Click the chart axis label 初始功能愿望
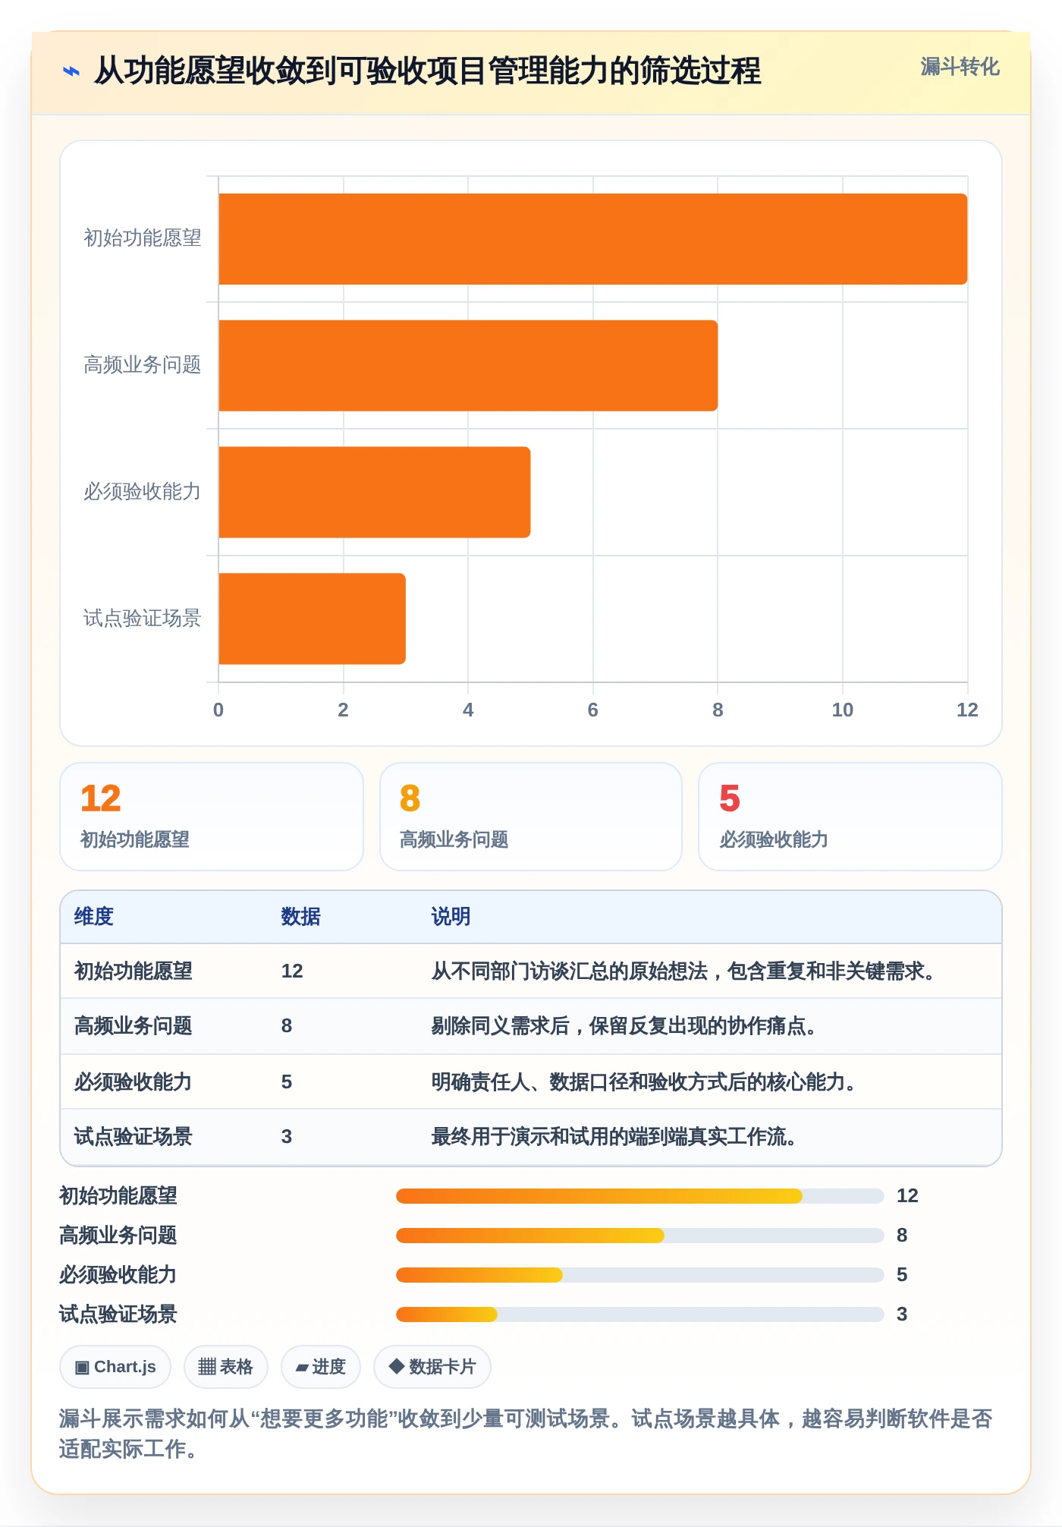 point(143,238)
